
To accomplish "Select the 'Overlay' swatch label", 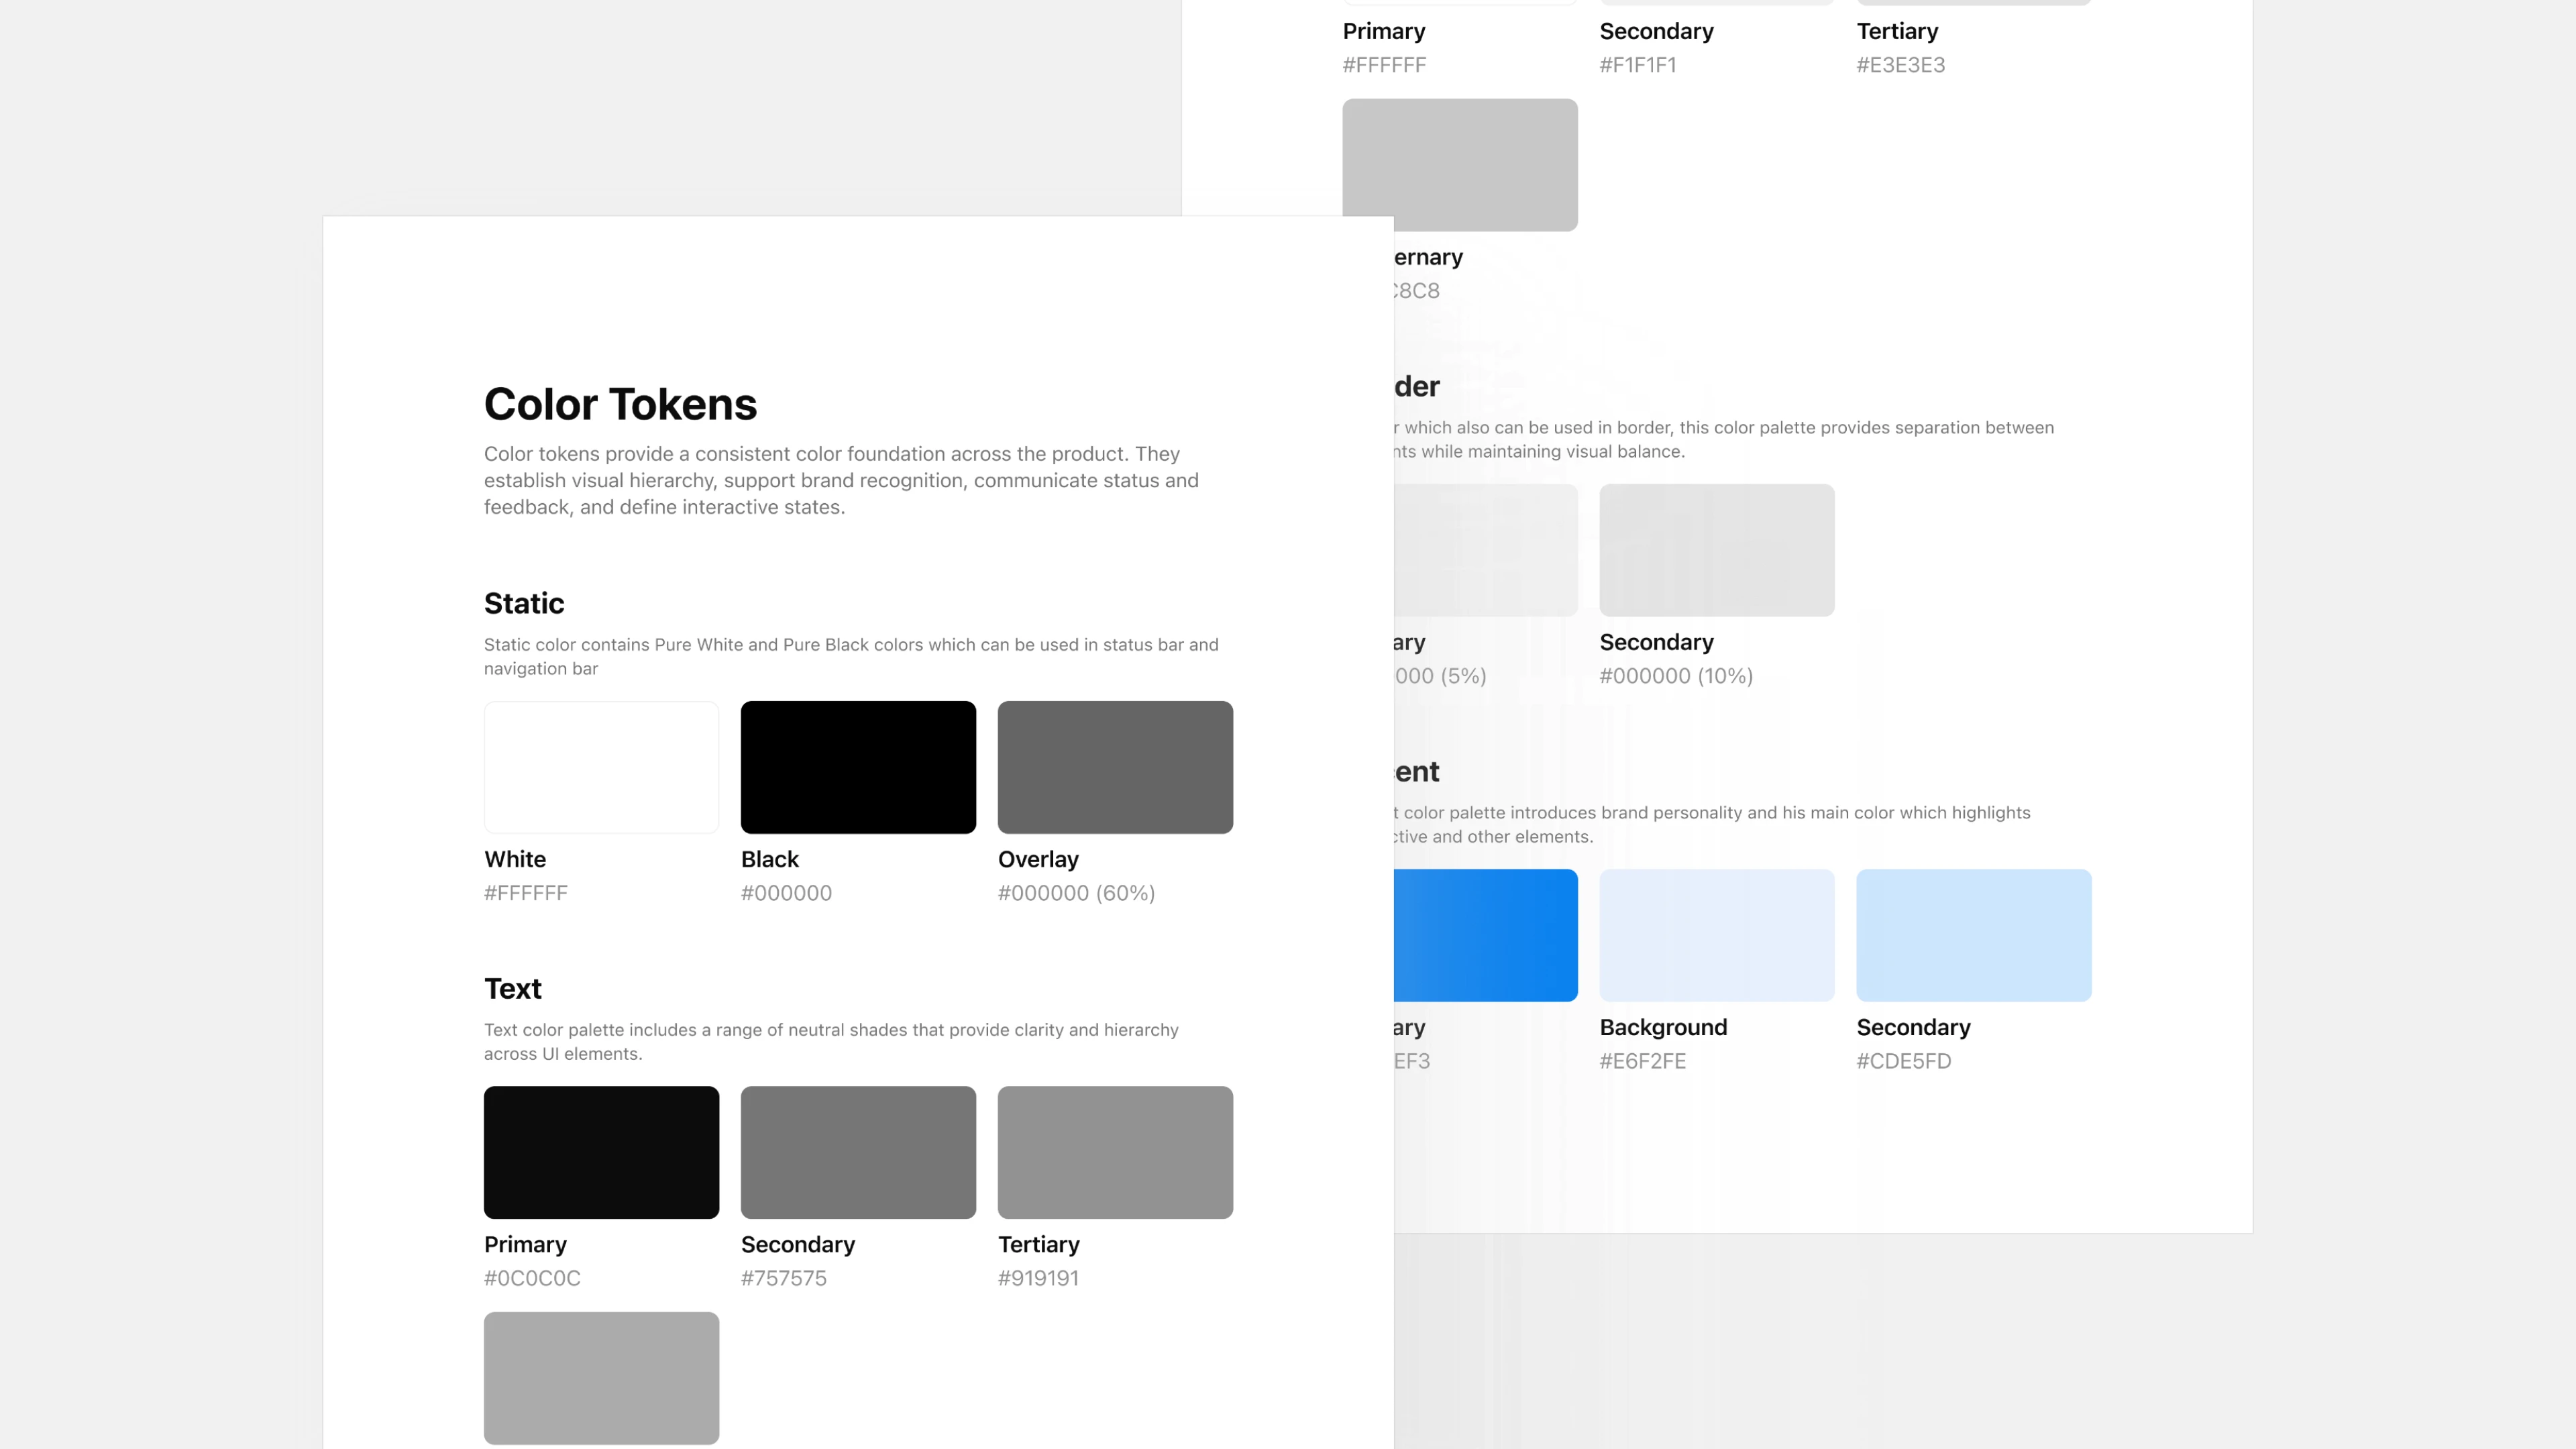I will tap(1038, 860).
